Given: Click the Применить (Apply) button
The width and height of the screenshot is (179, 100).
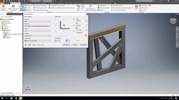Looking at the screenshot, I should pyautogui.click(x=84, y=45).
